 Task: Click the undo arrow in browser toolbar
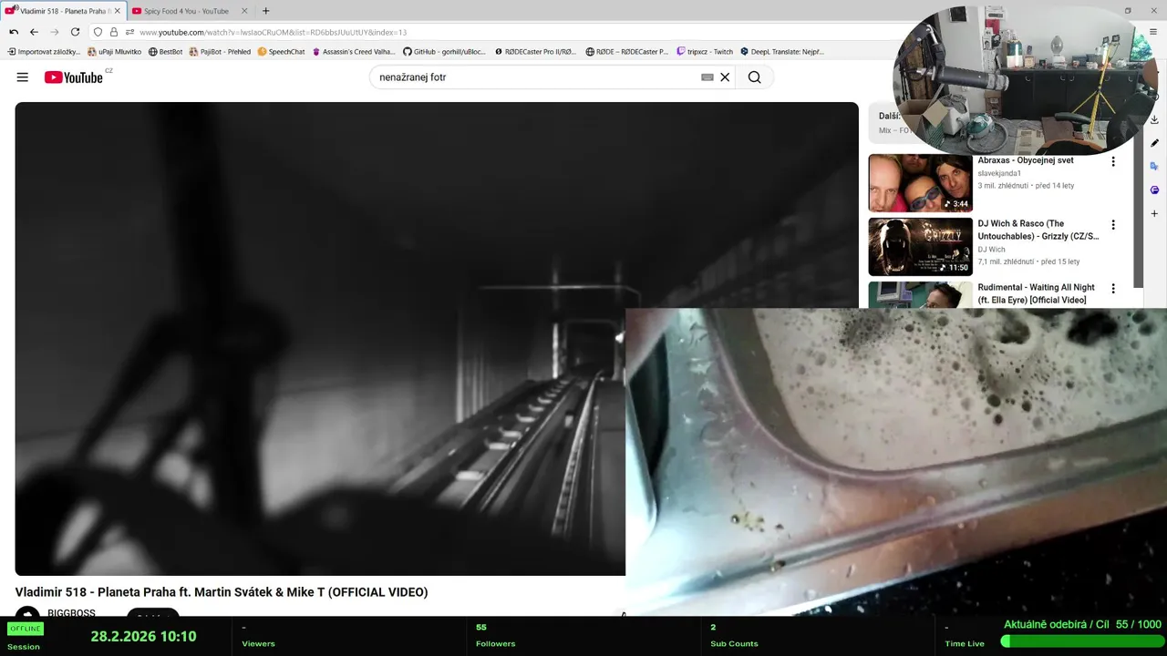point(14,32)
